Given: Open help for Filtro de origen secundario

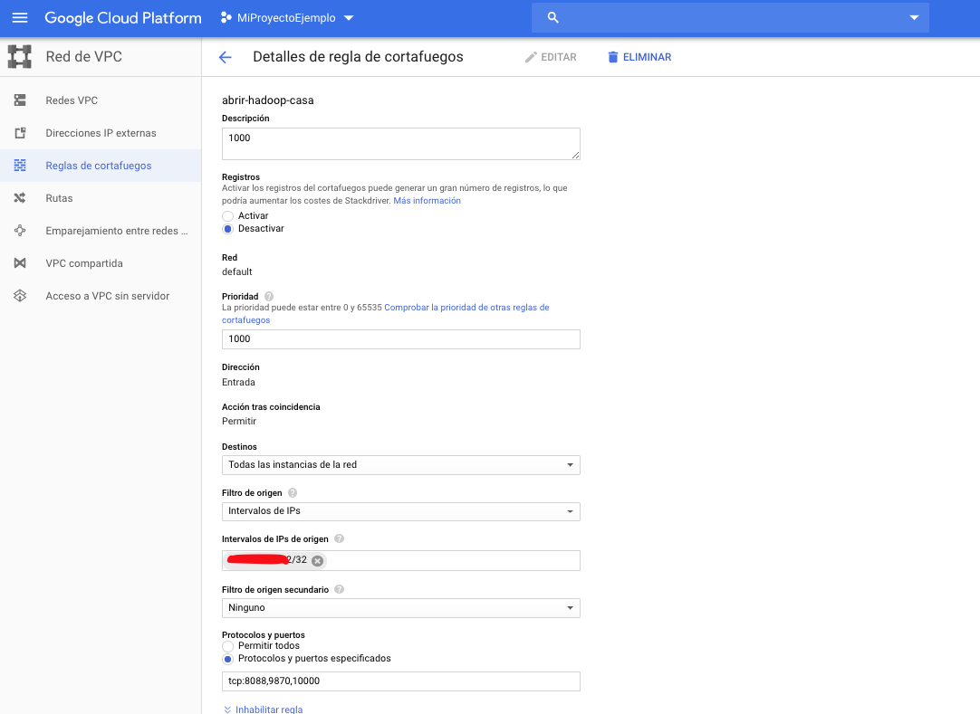Looking at the screenshot, I should click(340, 589).
